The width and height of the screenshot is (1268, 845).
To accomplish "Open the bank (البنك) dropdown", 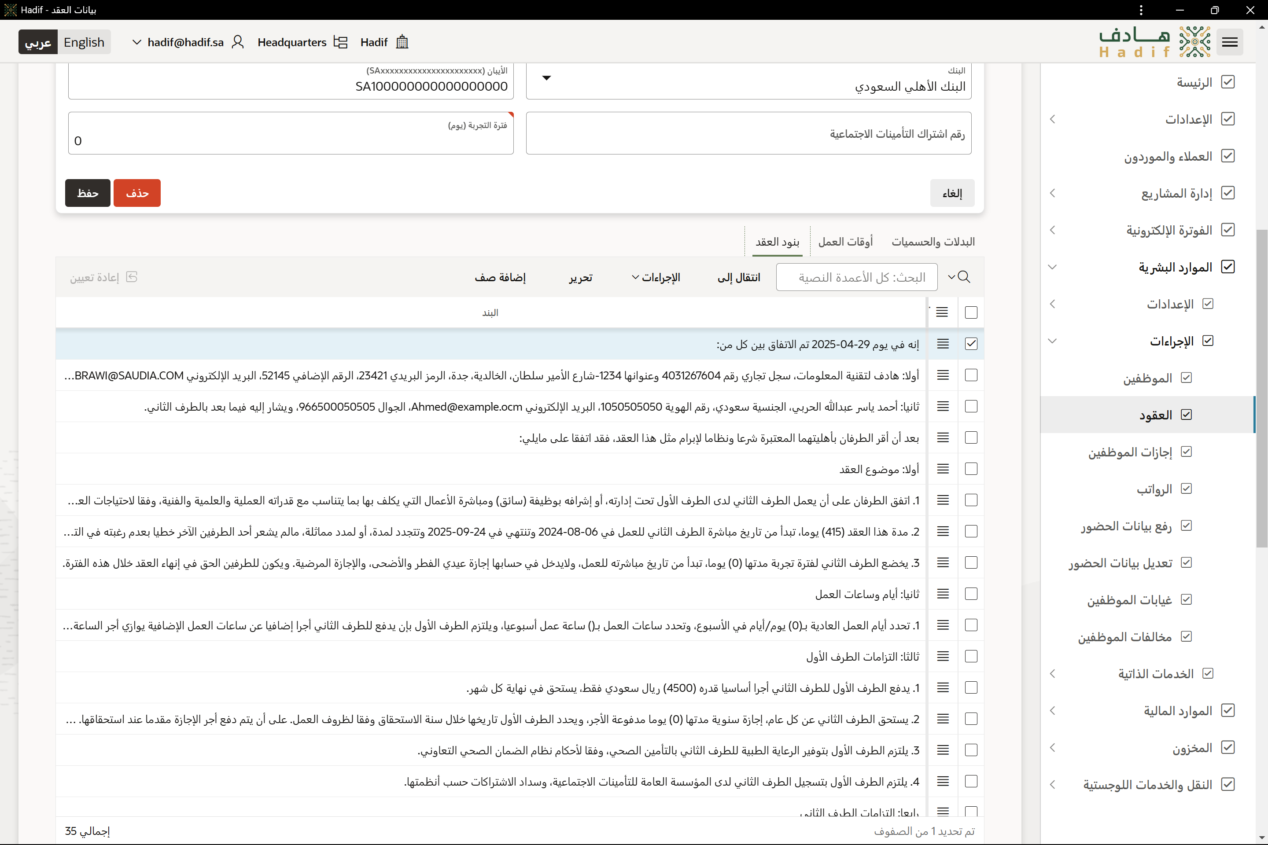I will coord(546,78).
